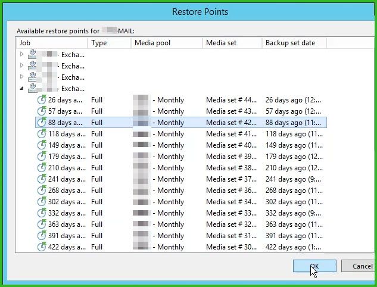Click the restore point icon for 241 days ago
377x287 pixels.
click(42, 179)
